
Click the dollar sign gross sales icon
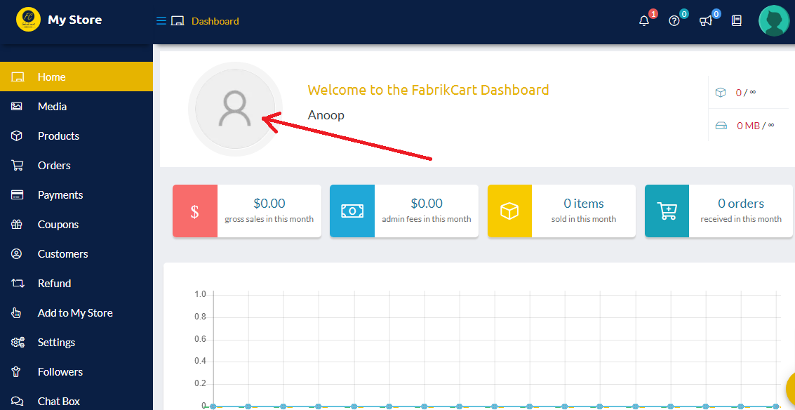click(x=194, y=211)
